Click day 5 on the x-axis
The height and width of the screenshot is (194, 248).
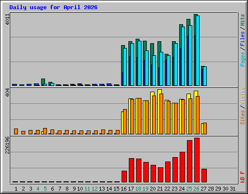(x=45, y=189)
